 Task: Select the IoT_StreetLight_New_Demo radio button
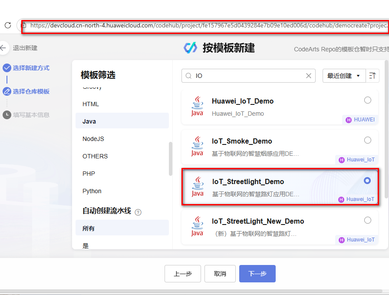coord(367,220)
